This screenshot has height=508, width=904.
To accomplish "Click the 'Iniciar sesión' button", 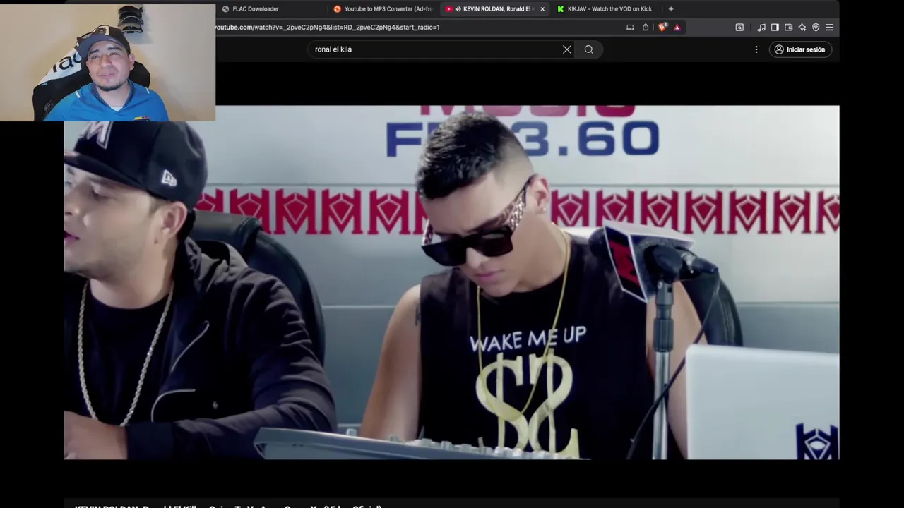I will (800, 49).
